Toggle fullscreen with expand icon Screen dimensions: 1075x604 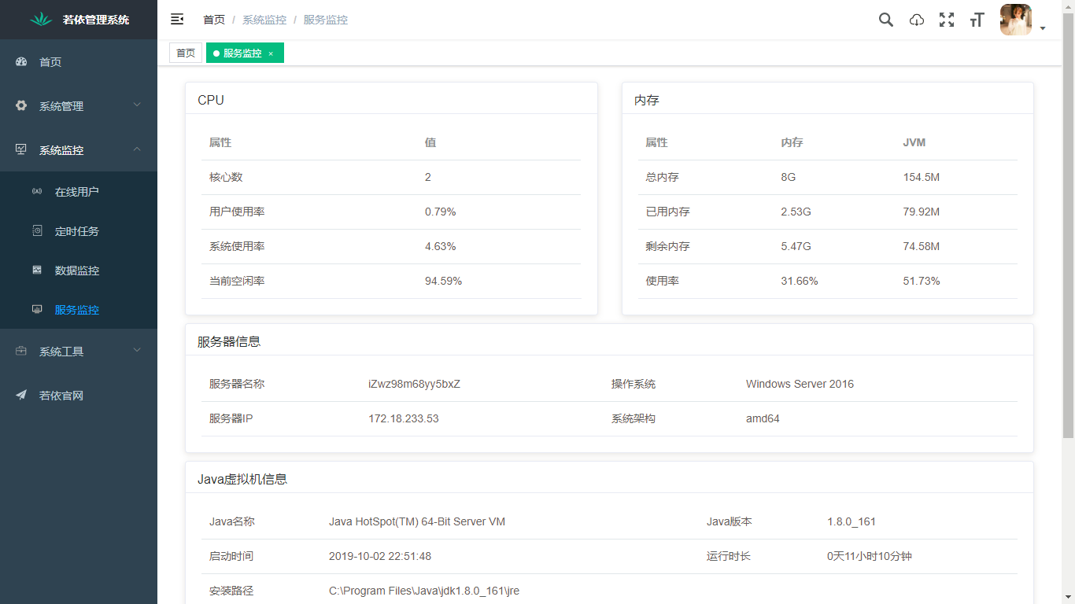point(947,20)
